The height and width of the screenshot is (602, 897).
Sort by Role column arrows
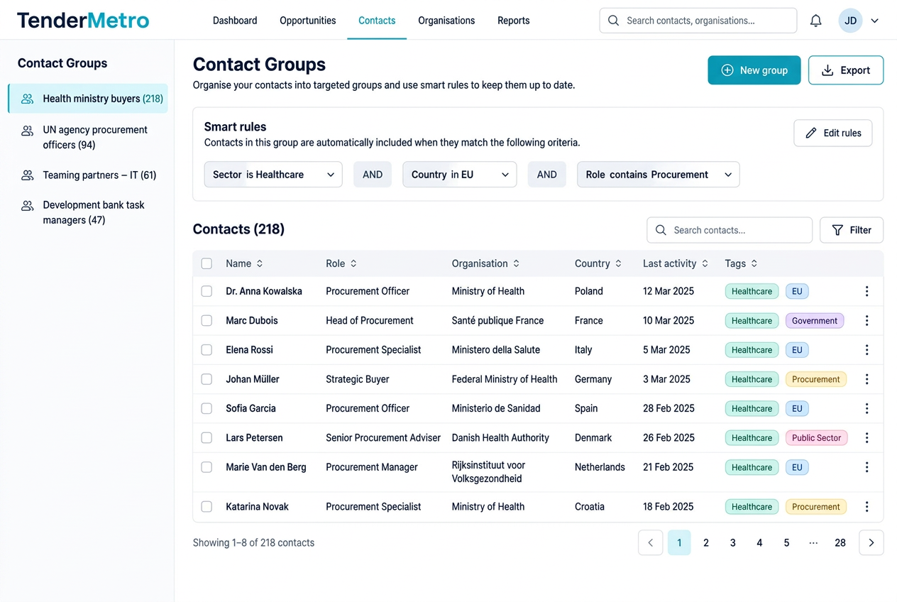click(353, 263)
